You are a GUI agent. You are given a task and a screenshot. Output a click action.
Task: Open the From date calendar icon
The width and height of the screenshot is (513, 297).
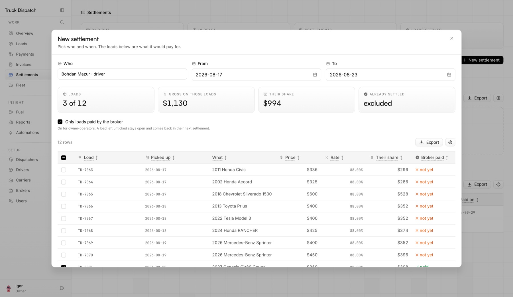[x=315, y=75]
